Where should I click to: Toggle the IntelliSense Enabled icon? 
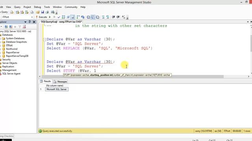tap(72, 17)
